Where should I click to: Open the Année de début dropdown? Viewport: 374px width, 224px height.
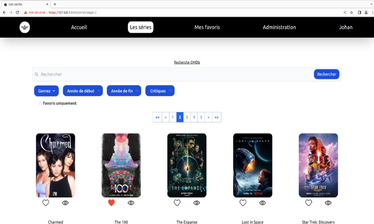(x=83, y=91)
